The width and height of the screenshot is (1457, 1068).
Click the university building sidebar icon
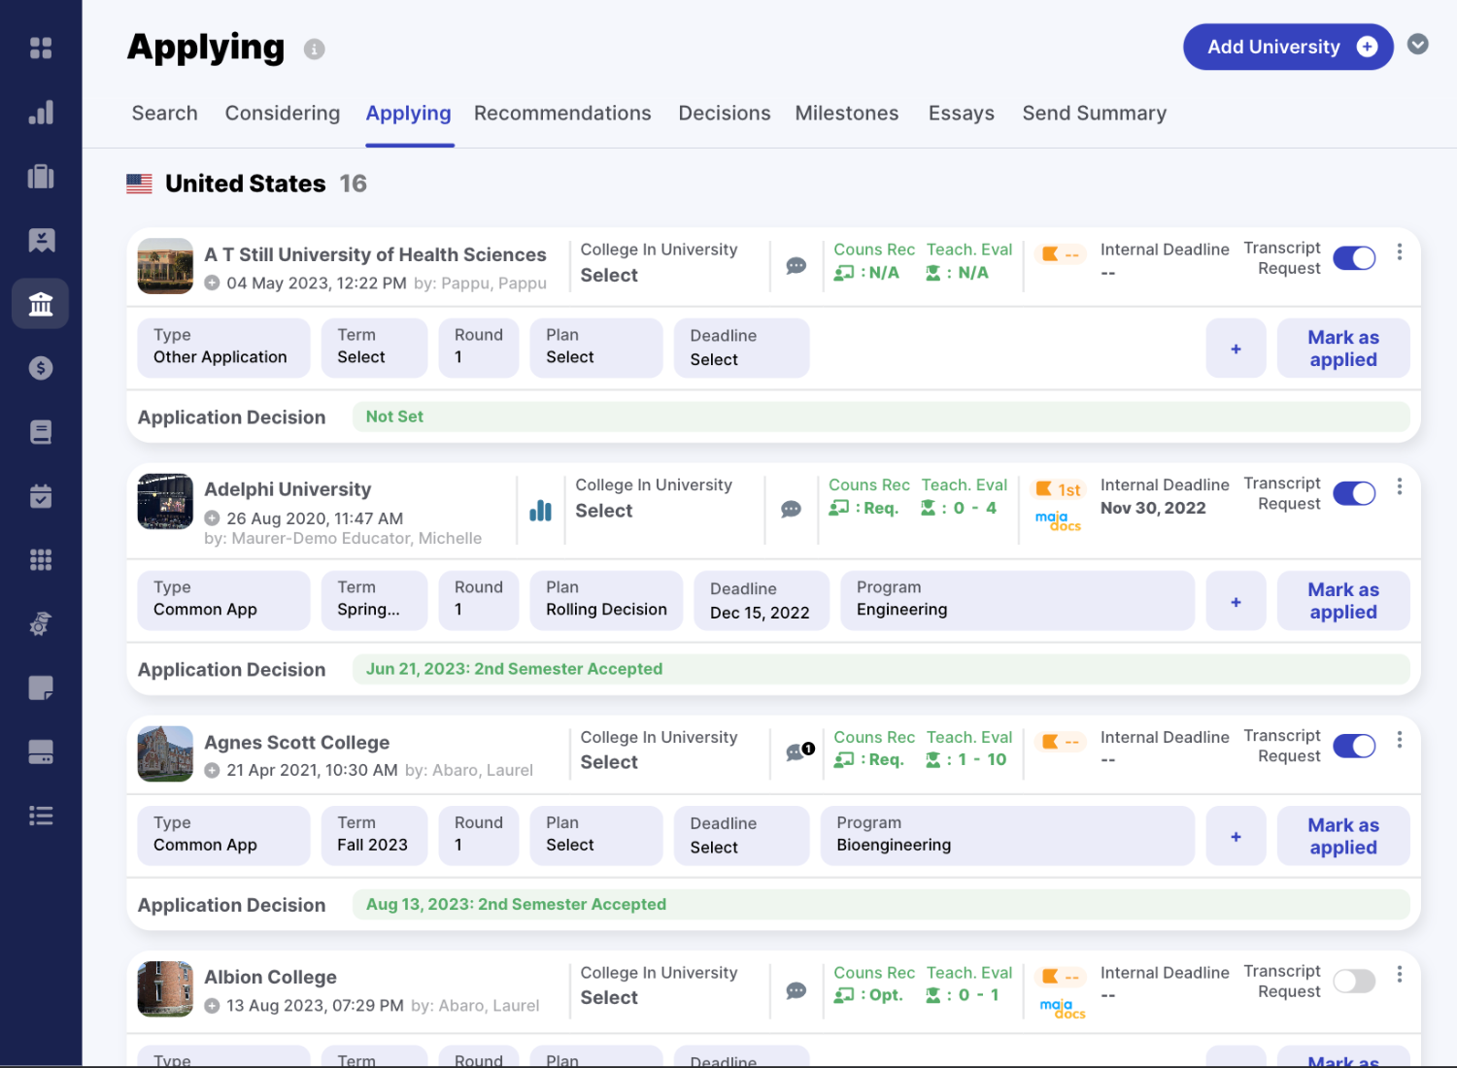click(x=41, y=304)
